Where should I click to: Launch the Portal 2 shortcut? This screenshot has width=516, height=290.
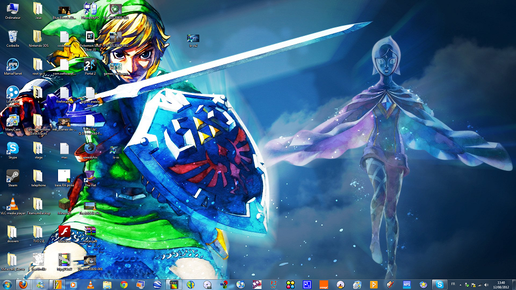90,67
